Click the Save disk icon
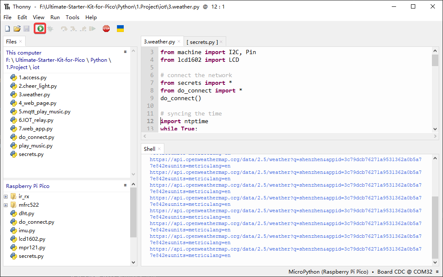The width and height of the screenshot is (443, 277). (26, 29)
